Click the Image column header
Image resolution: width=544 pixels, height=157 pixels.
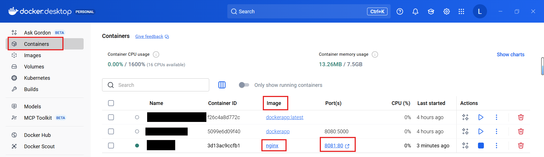(274, 103)
